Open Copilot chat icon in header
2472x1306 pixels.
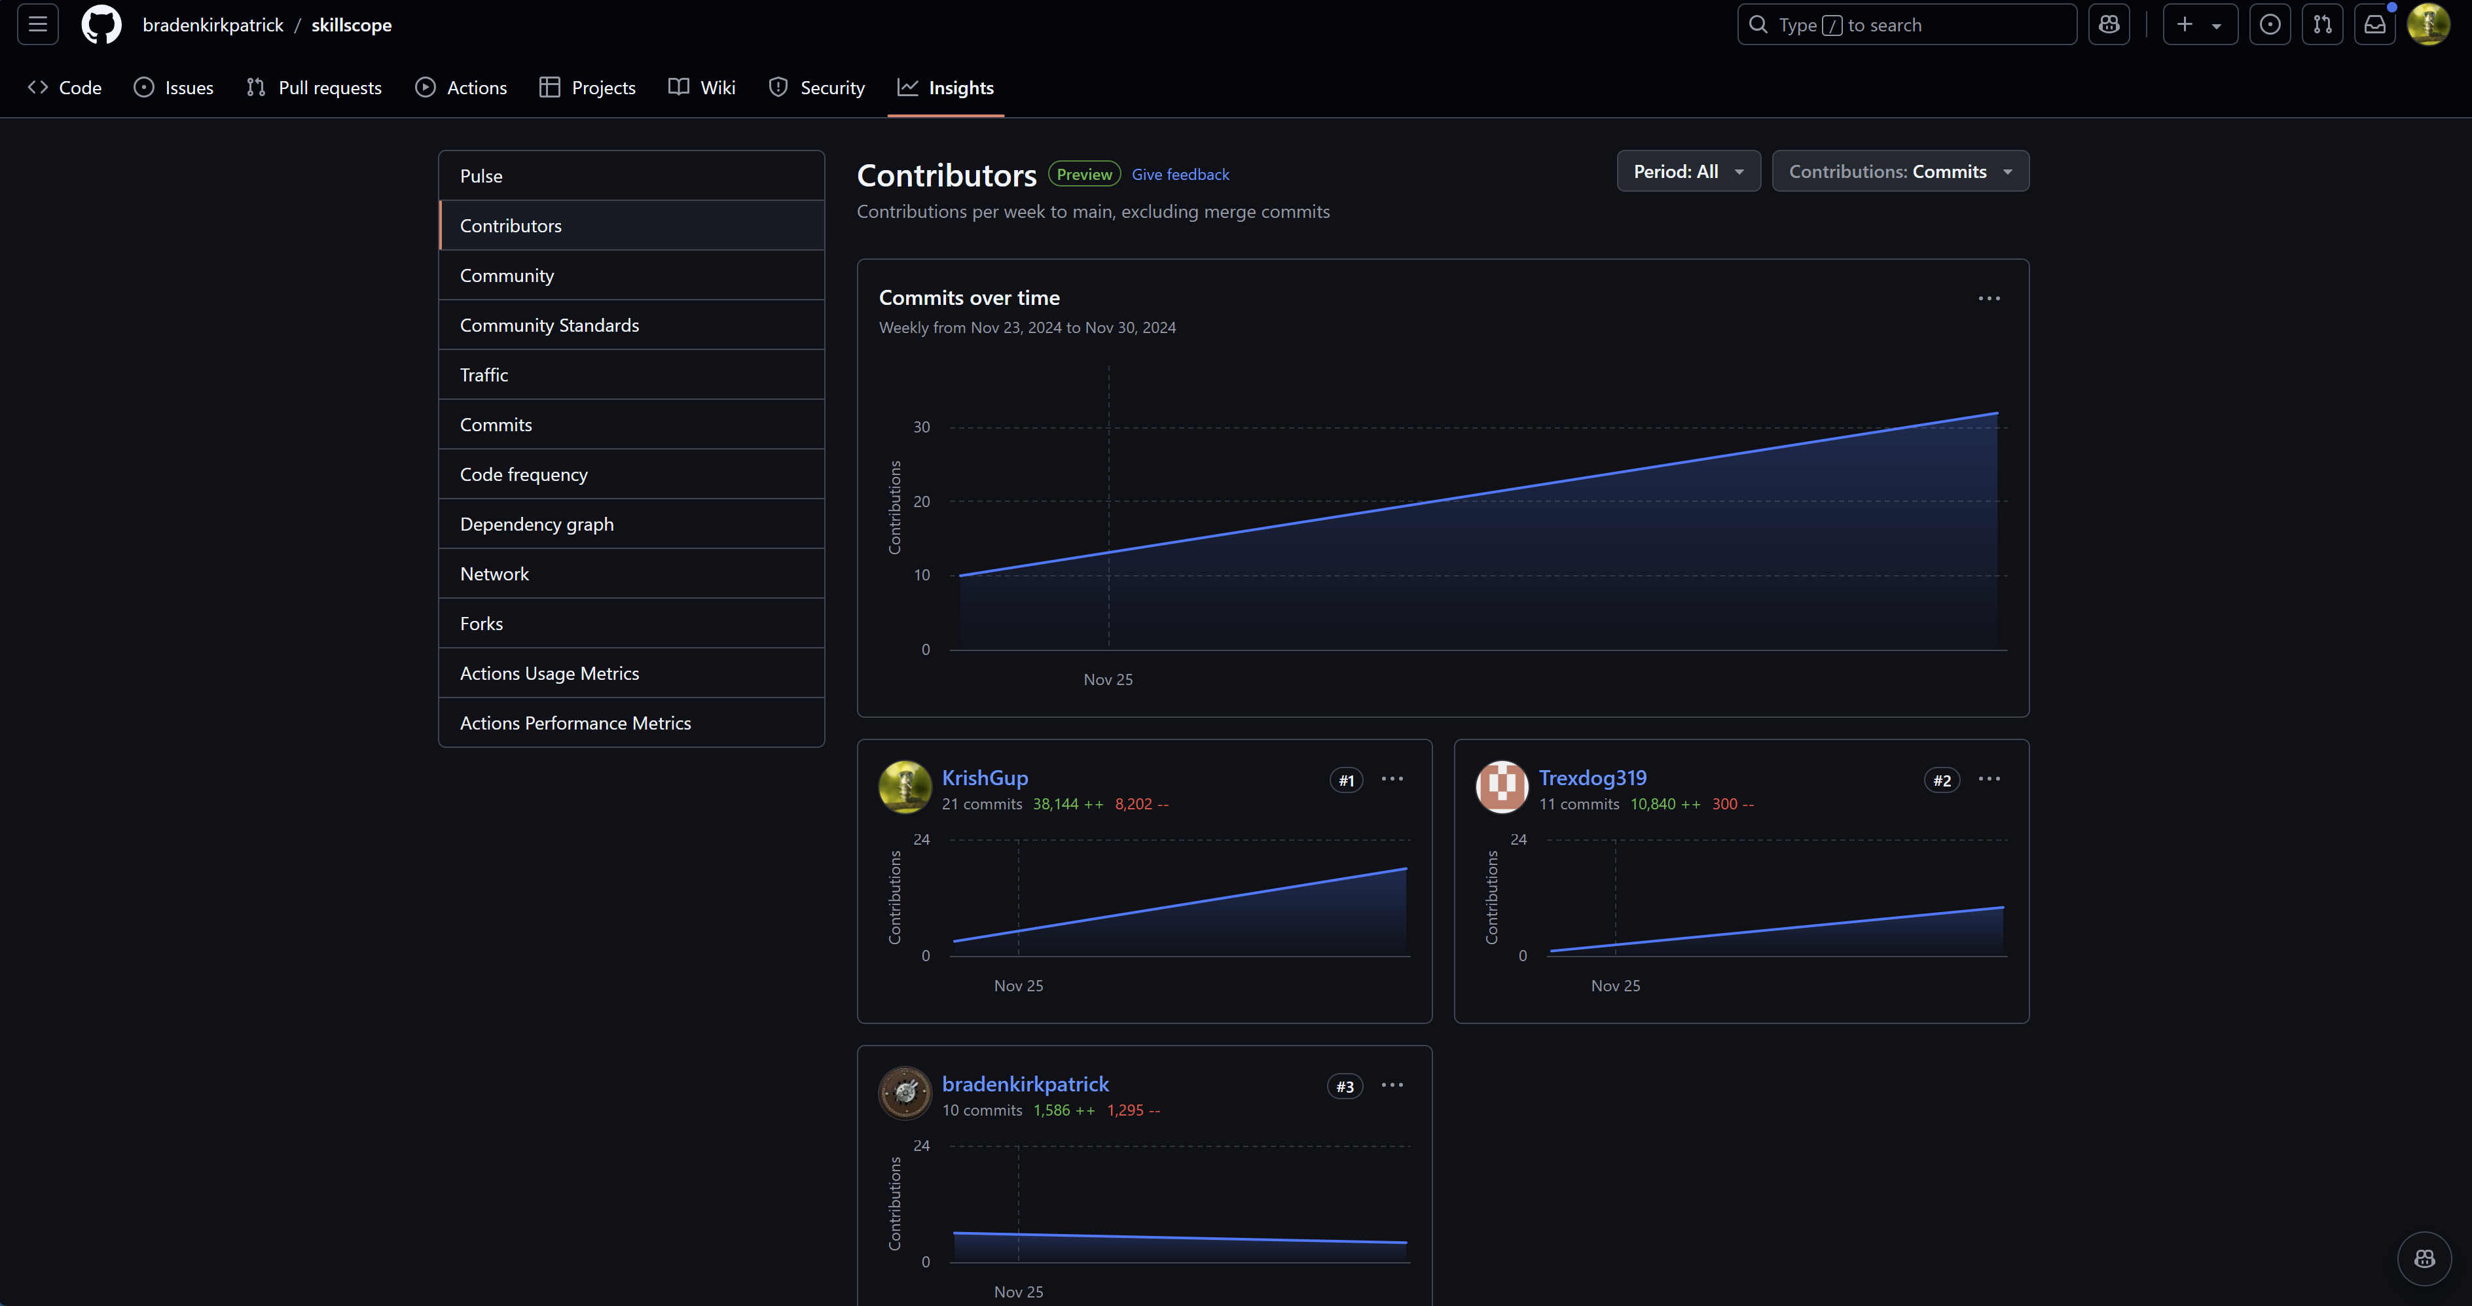[x=2108, y=25]
